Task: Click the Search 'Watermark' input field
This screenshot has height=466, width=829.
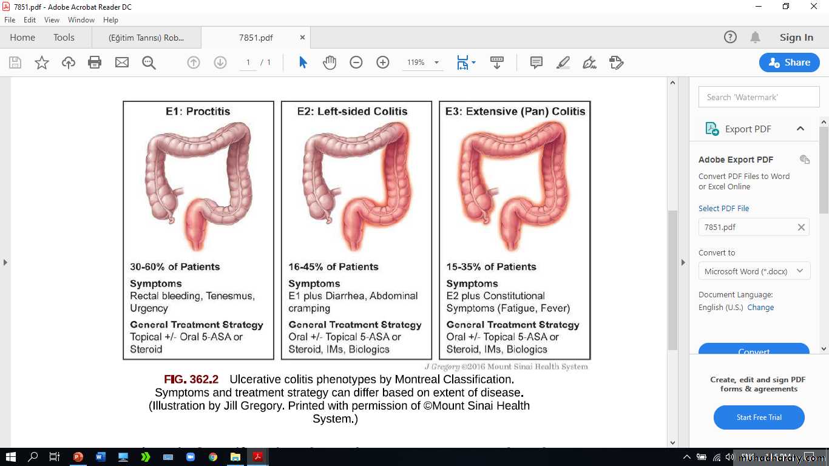Action: pos(759,97)
